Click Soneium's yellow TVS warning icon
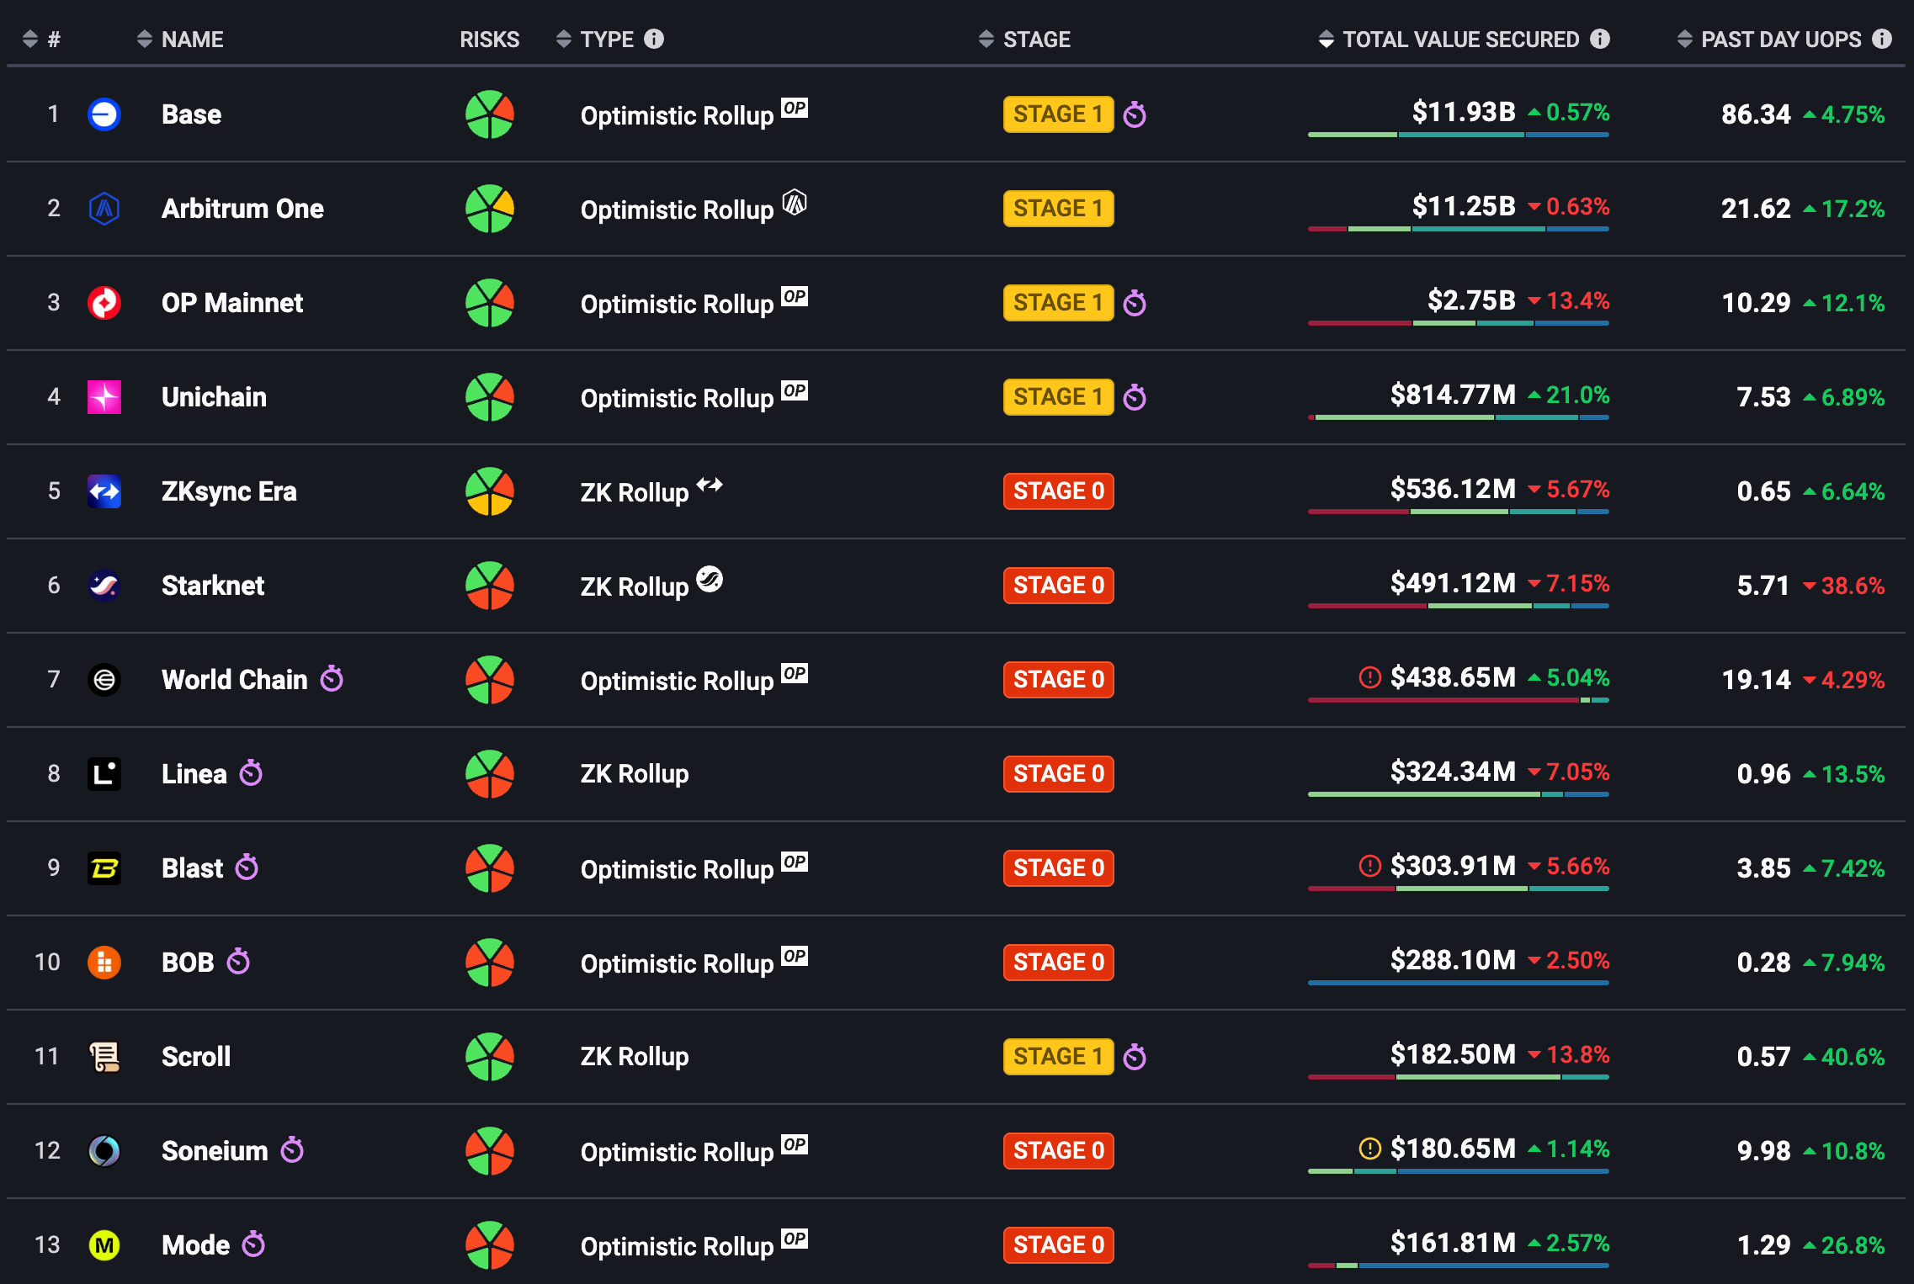 pos(1370,1149)
